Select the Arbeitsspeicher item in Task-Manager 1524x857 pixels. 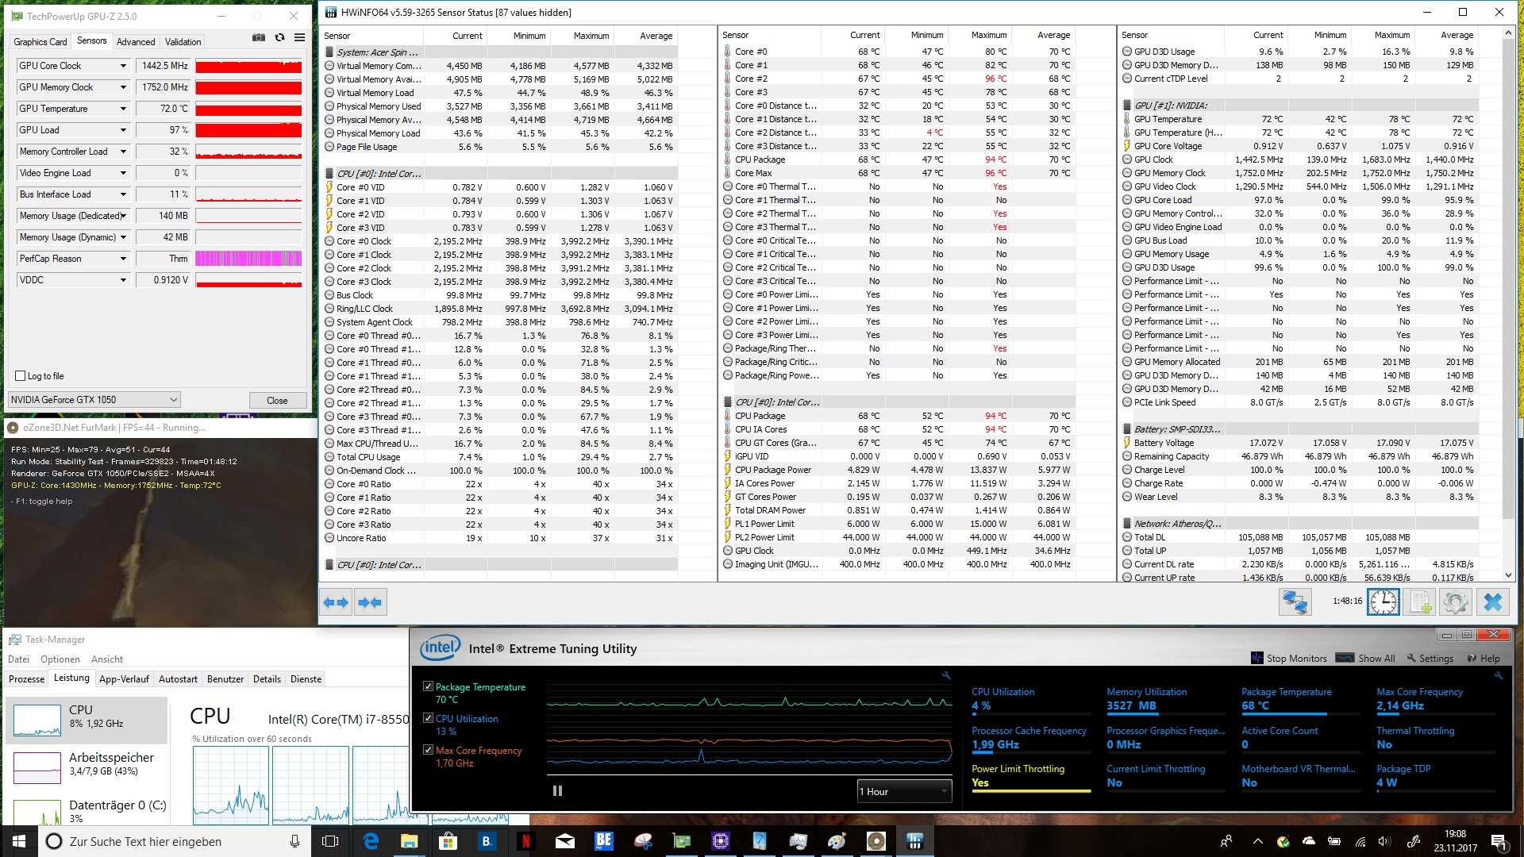tap(87, 766)
